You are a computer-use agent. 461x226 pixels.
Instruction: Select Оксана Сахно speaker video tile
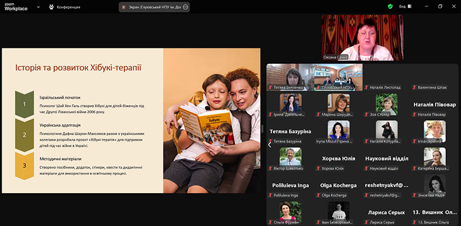coord(362,37)
